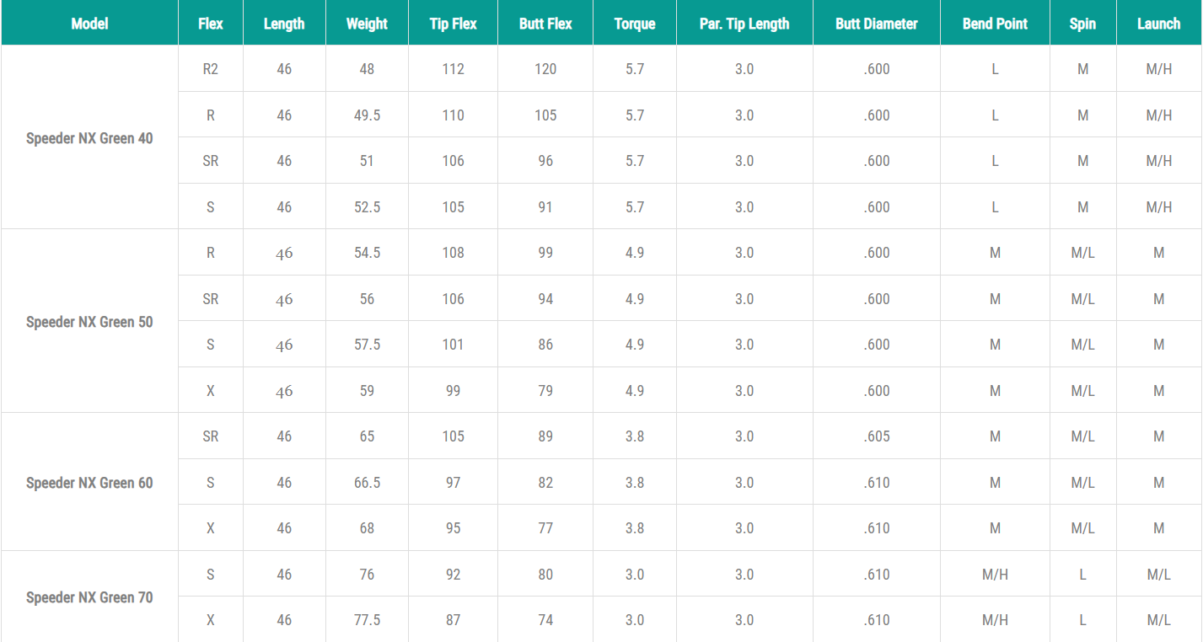The height and width of the screenshot is (642, 1203).
Task: Click the R2 flex cell
Action: (210, 69)
